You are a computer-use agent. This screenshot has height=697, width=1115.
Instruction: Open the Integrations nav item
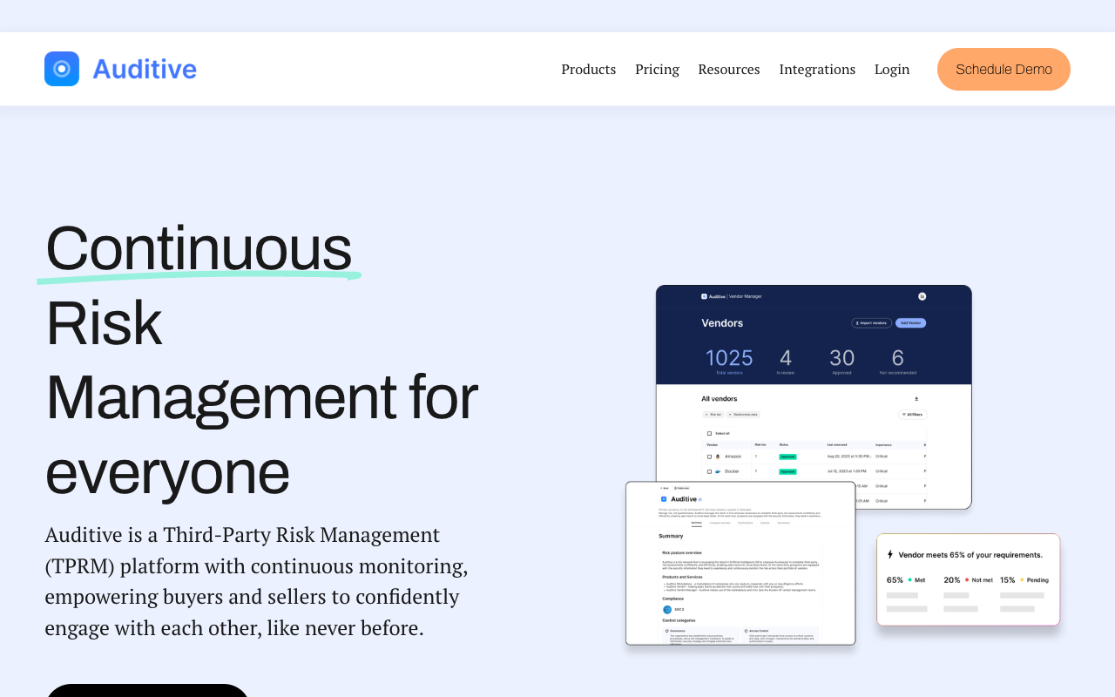817,69
